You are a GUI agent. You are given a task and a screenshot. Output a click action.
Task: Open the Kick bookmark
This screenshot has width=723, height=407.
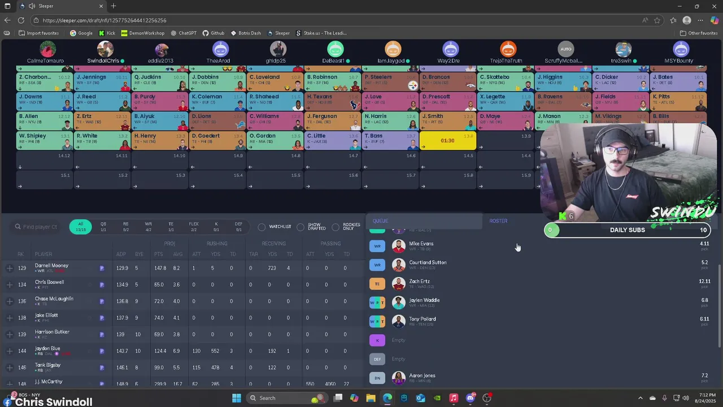[x=107, y=33]
